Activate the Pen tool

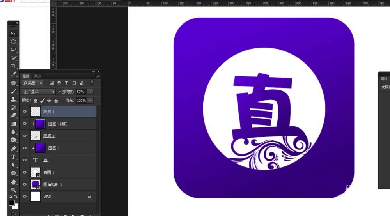13,149
